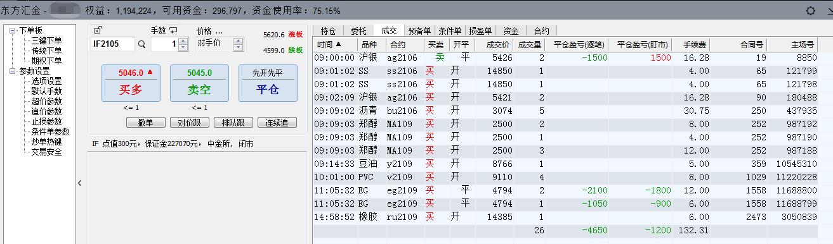Select the 豆油 y2109 trade row
Viewport: 833px width, 244px height.
click(566, 164)
